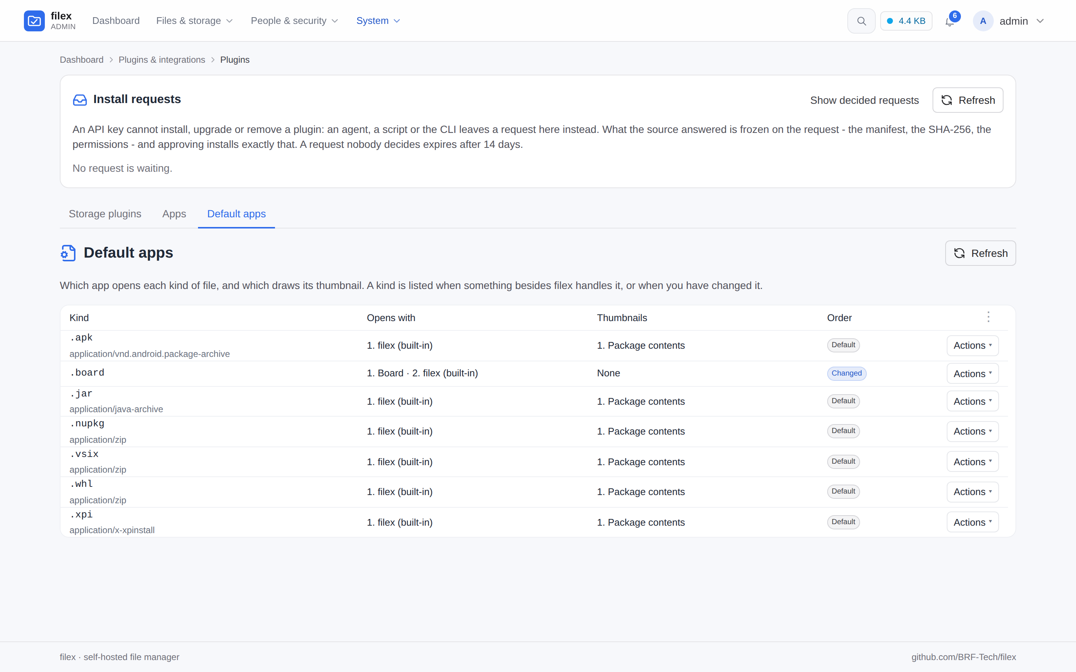Click the Default apps file-gear icon
Screen dimensions: 1076x672
pos(68,253)
